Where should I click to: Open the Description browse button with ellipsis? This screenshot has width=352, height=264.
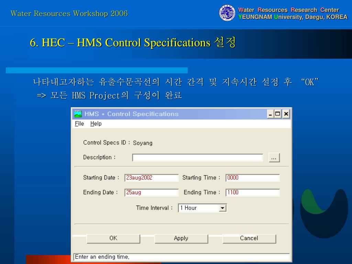click(x=274, y=157)
